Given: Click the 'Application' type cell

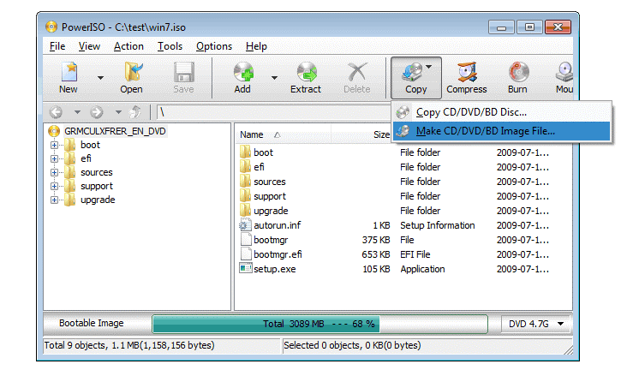Looking at the screenshot, I should (422, 270).
